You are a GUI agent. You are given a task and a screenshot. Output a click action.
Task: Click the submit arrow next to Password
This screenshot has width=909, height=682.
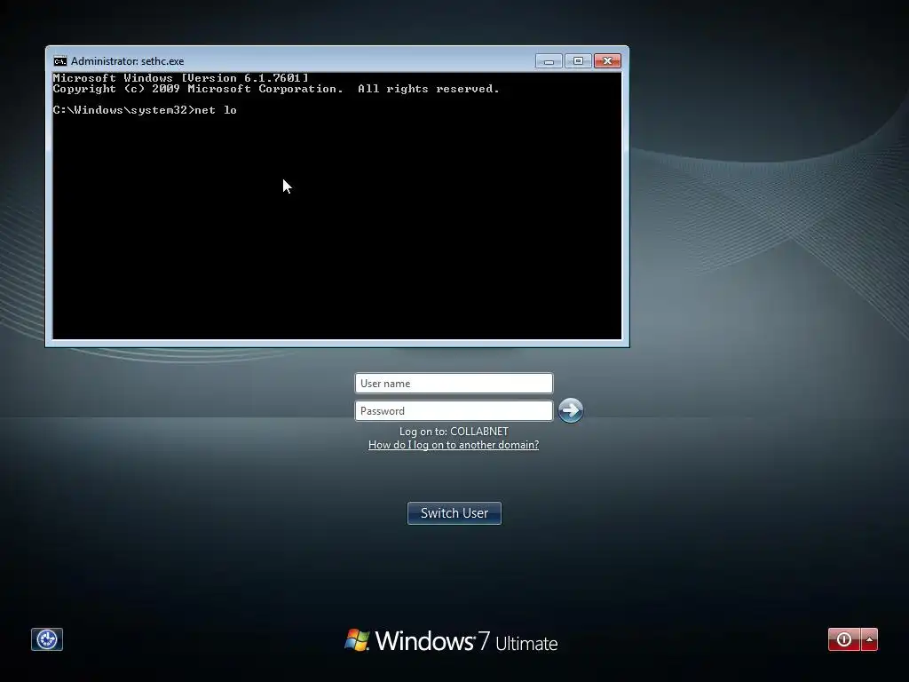pos(571,410)
